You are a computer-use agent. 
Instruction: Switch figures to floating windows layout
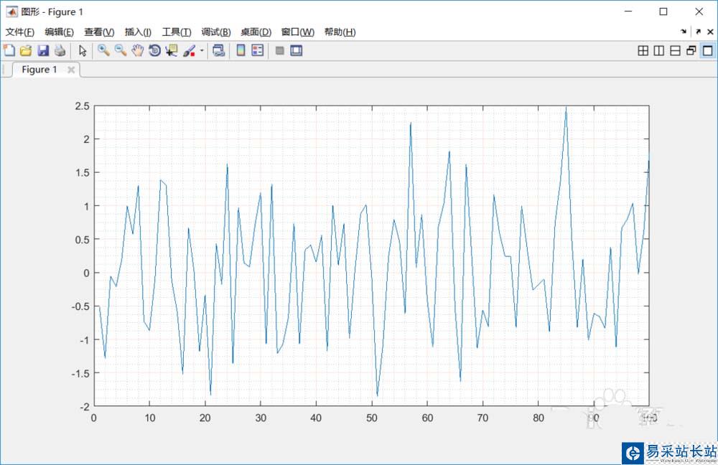[x=691, y=50]
